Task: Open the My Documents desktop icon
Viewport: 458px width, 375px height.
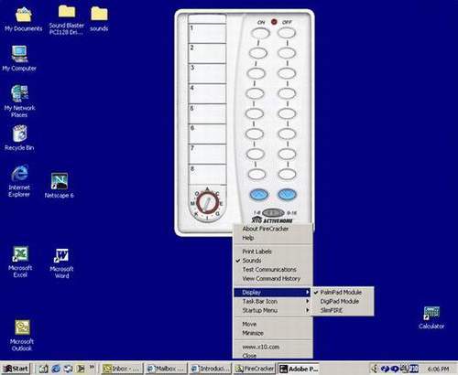Action: click(x=23, y=19)
